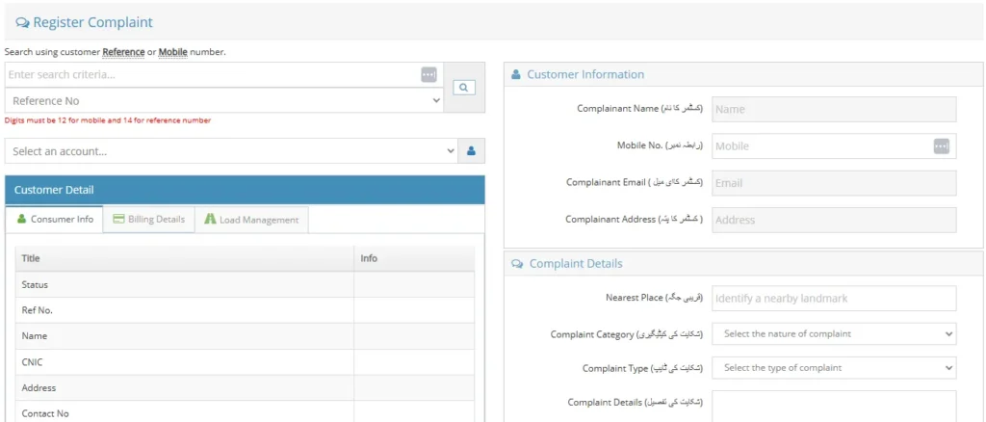
Task: Click the Customer Information person icon
Action: [x=516, y=74]
